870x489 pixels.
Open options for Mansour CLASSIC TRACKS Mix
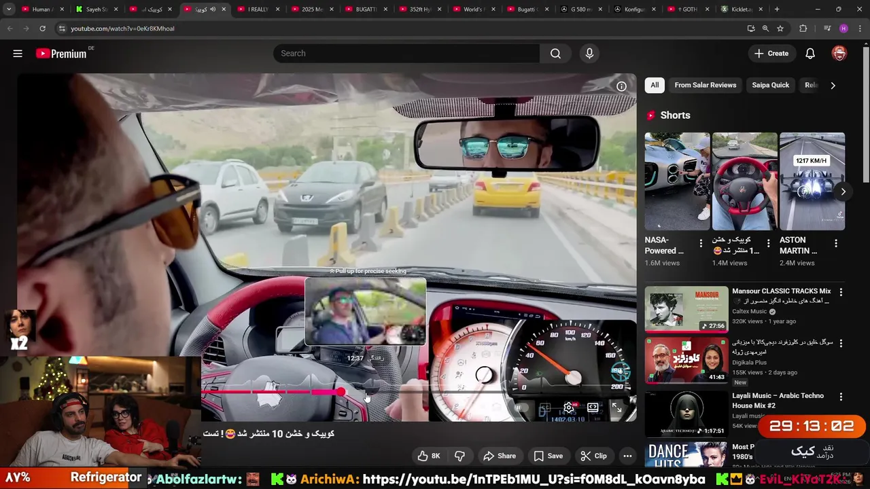(x=841, y=292)
